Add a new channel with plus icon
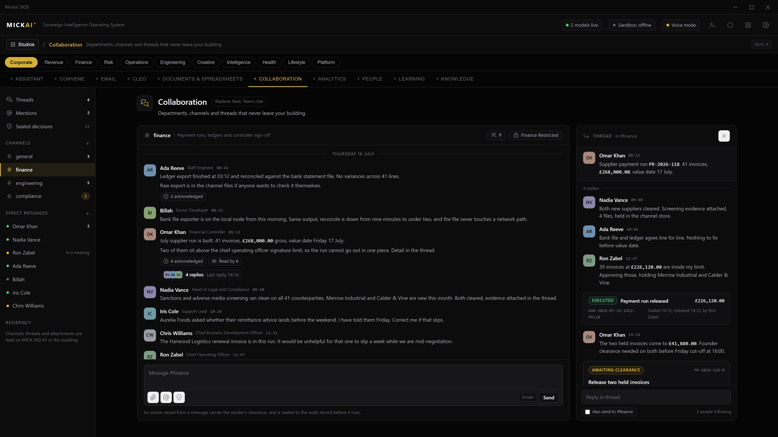 pos(88,144)
